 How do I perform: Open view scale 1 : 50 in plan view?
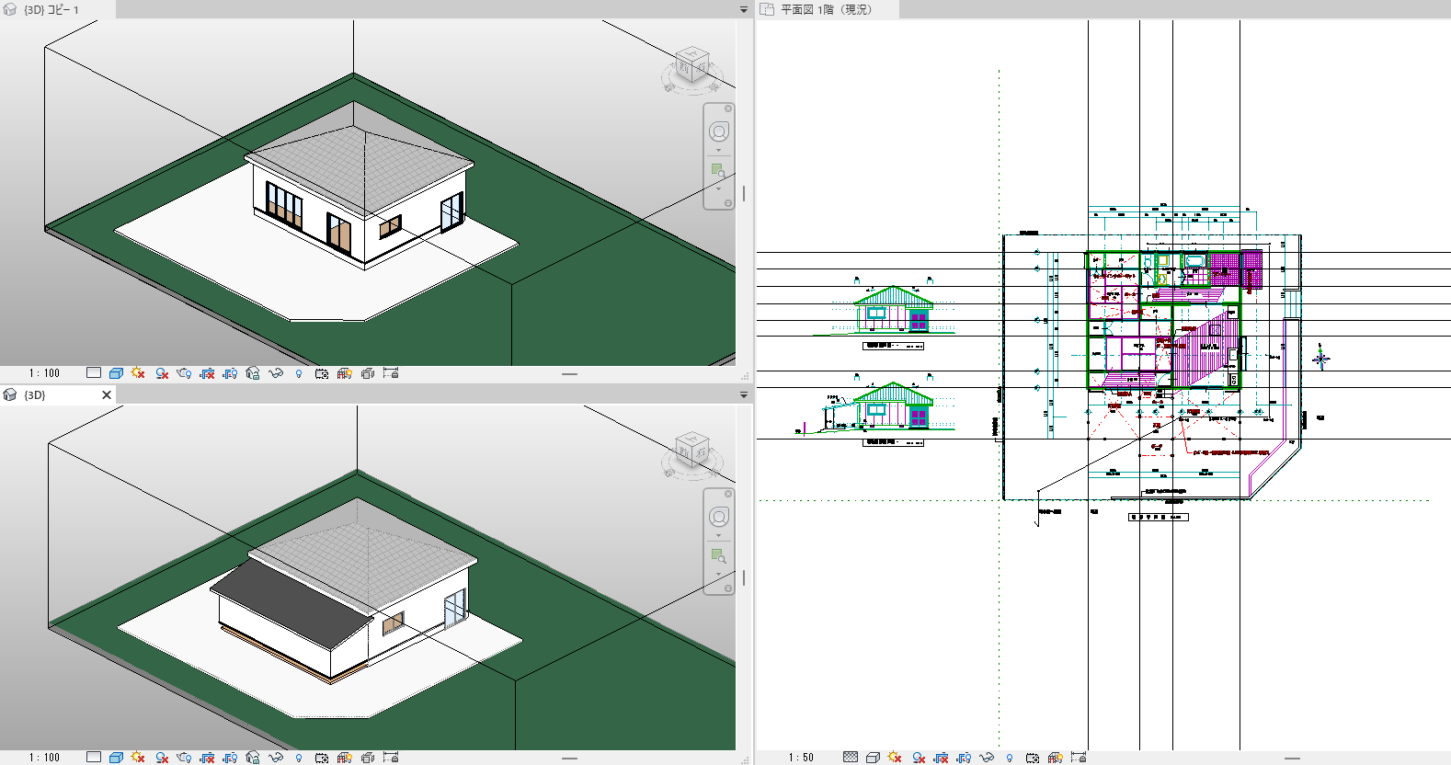pyautogui.click(x=801, y=758)
